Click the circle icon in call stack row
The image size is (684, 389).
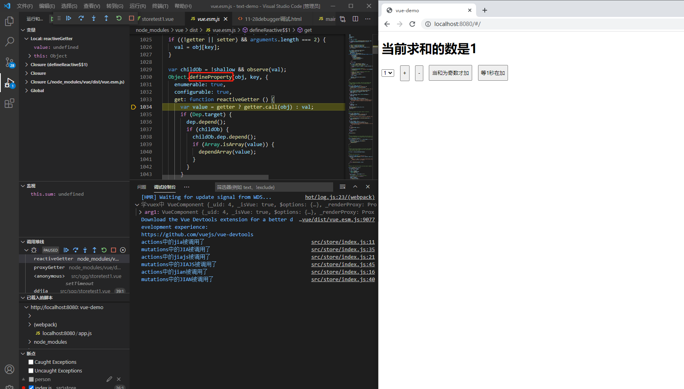tap(123, 250)
